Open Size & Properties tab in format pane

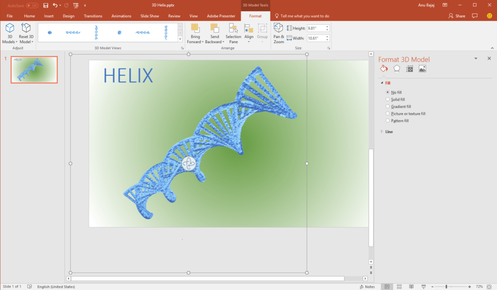click(x=410, y=69)
